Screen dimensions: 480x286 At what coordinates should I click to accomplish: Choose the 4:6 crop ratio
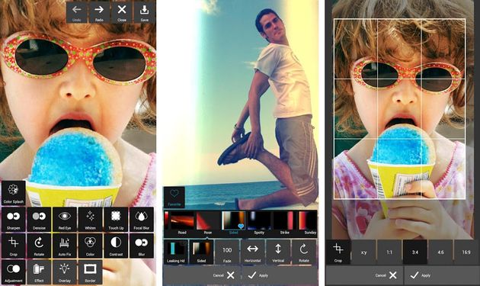click(440, 252)
